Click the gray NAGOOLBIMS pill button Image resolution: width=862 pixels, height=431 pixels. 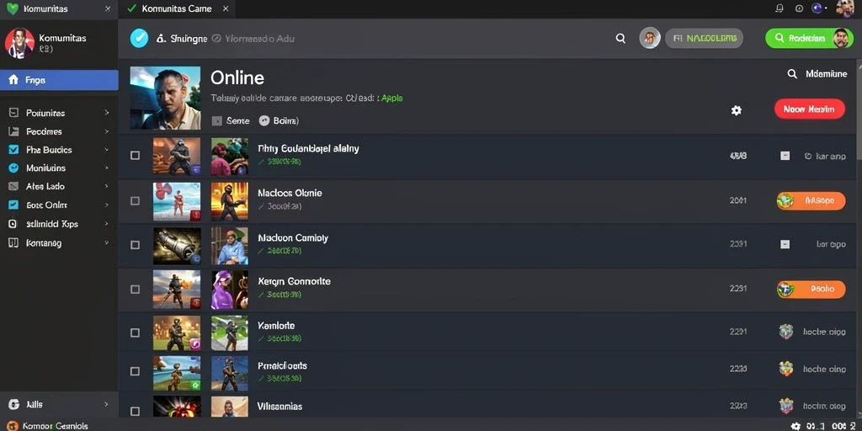coord(705,39)
